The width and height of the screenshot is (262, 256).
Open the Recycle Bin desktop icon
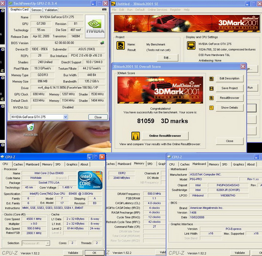click(31, 130)
